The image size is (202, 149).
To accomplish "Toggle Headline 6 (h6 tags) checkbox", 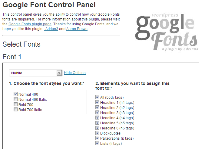I will click(x=98, y=128).
